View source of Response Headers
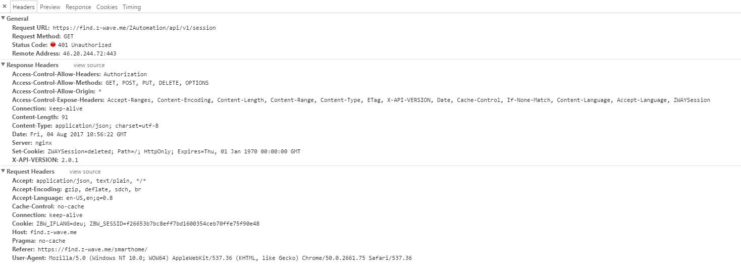This screenshot has height=270, width=741. coord(89,65)
